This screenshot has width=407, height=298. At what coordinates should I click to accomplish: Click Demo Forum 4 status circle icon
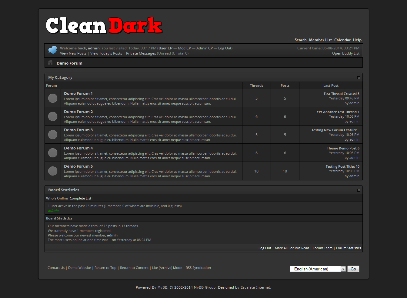tap(53, 153)
